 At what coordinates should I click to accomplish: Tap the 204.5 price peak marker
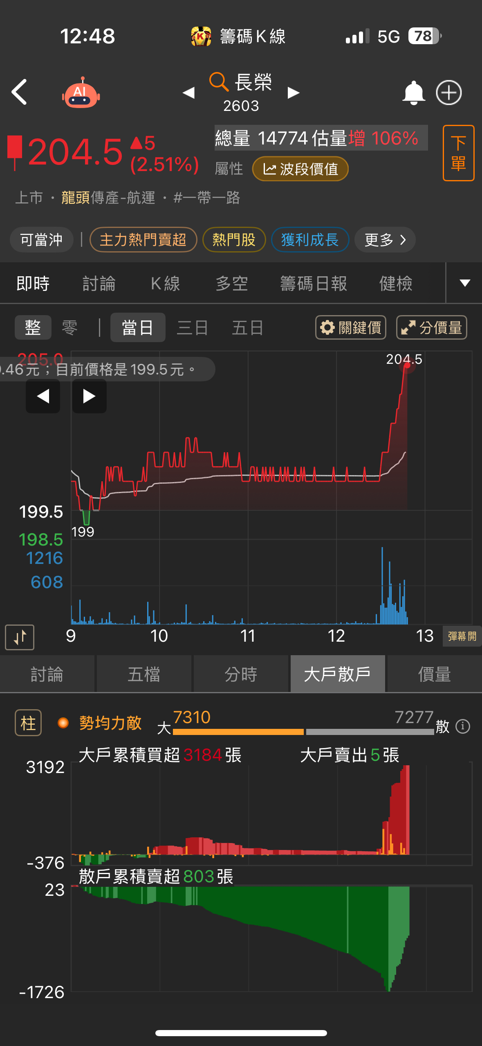coord(407,365)
